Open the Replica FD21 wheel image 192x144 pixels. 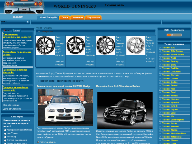[x=136, y=45]
